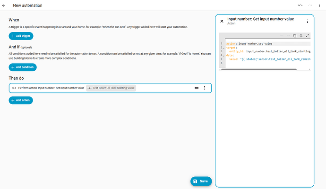Click the value template line in the YAML
Screen dimensions: 326x189
(268, 59)
